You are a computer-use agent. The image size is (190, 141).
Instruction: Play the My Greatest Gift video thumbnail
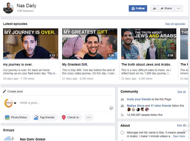90,44
